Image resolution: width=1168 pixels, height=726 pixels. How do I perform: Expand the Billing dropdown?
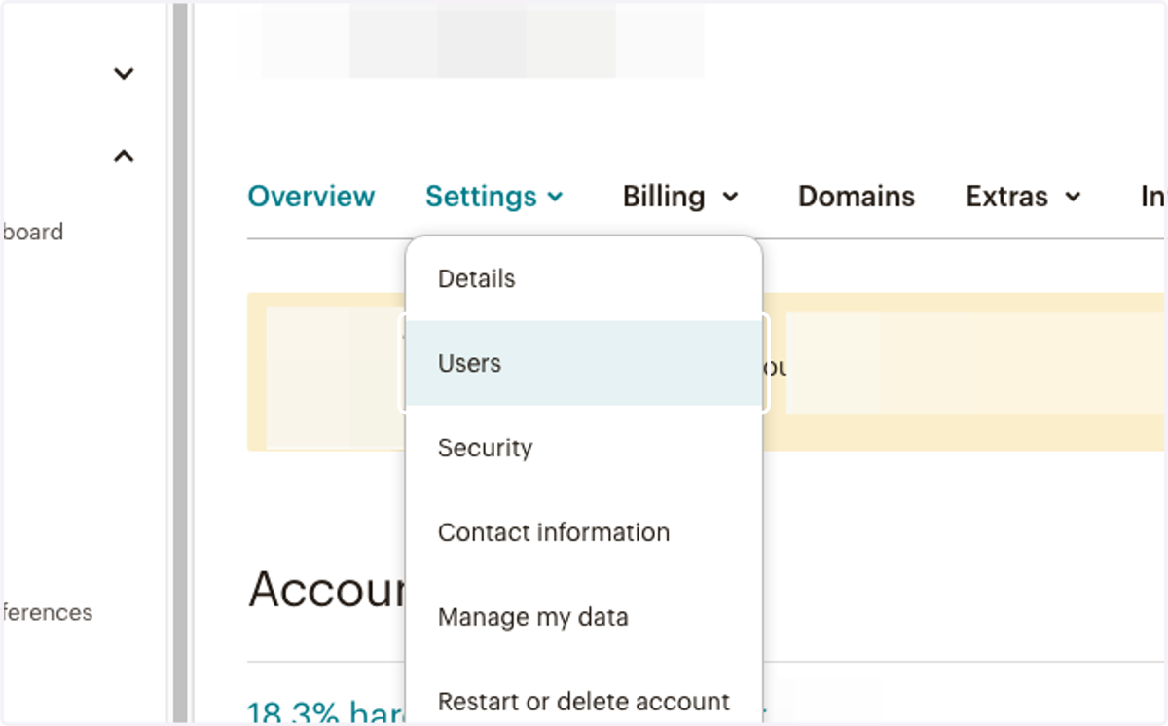click(680, 197)
